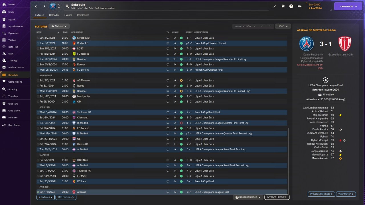Open Previous Meetings
Image resolution: width=365 pixels, height=205 pixels.
(x=321, y=194)
